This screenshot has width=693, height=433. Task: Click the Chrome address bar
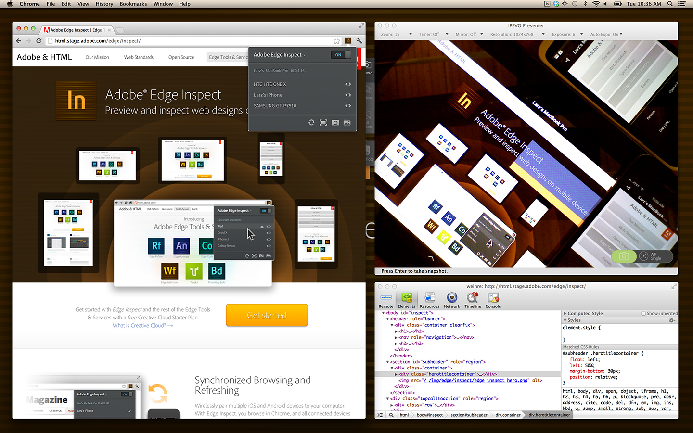(192, 41)
